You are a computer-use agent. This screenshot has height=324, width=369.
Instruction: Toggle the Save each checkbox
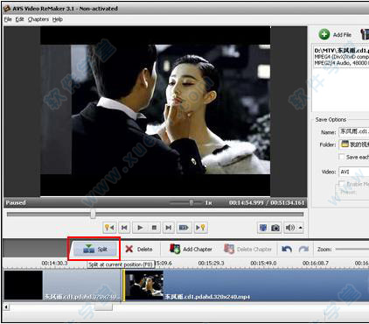click(x=342, y=157)
